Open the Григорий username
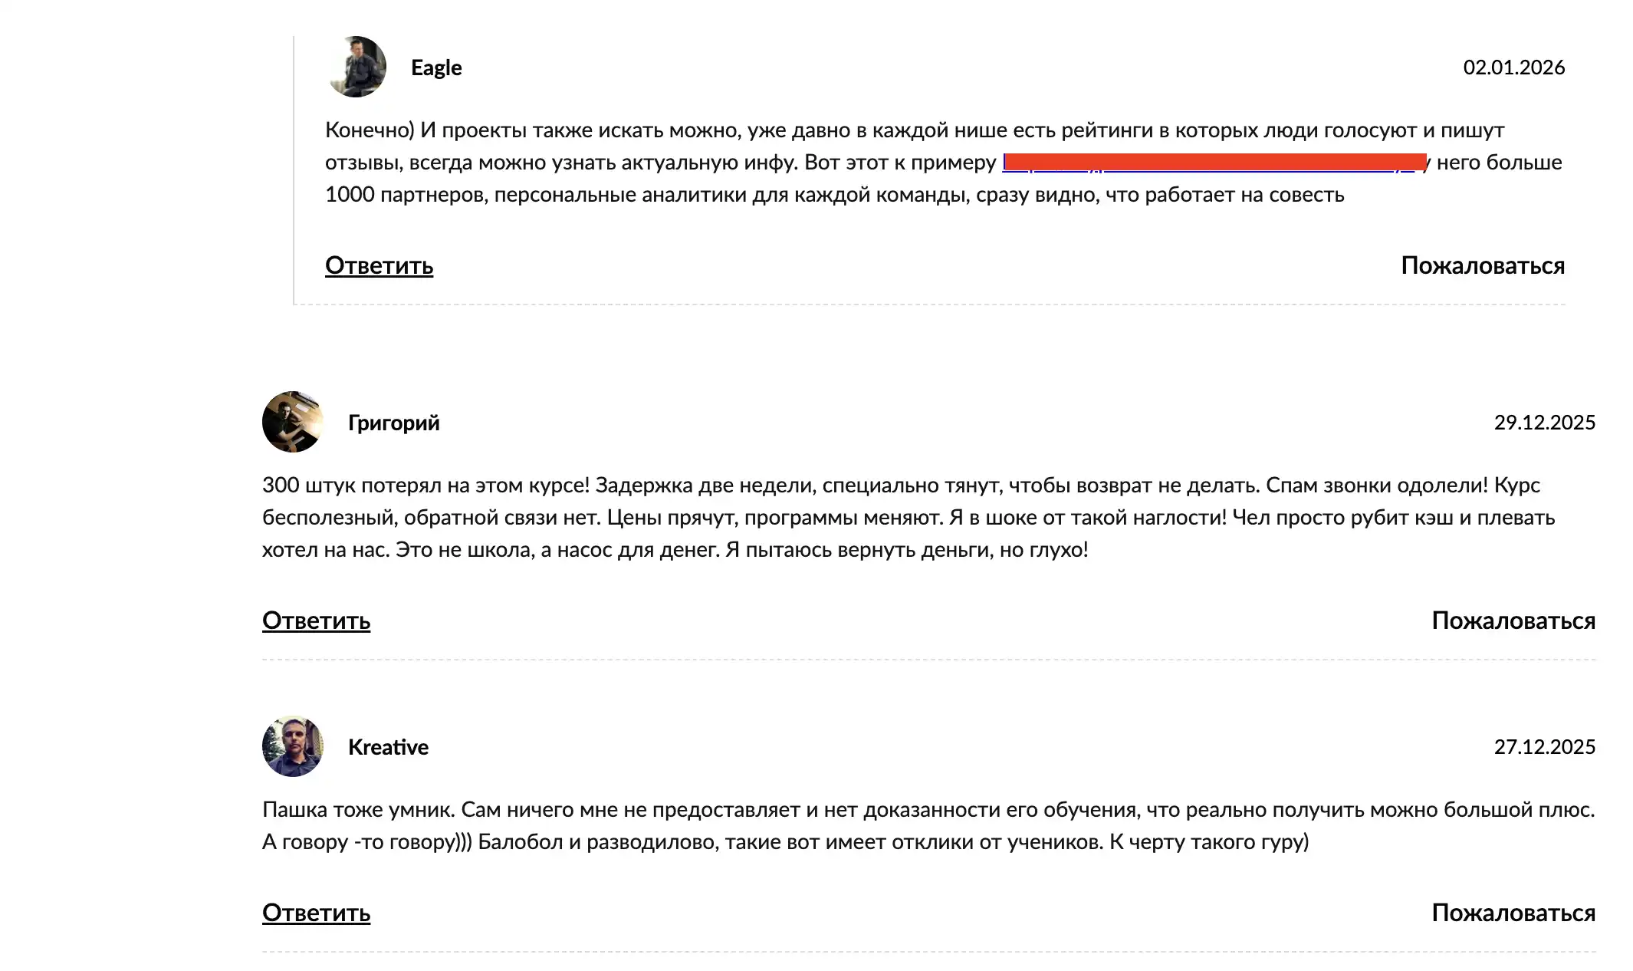1633x971 pixels. pos(393,423)
